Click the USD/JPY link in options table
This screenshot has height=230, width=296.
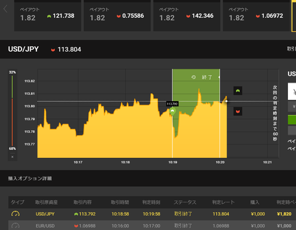tap(45, 214)
